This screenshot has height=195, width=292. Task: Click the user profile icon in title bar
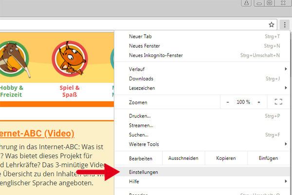[x=247, y=3]
